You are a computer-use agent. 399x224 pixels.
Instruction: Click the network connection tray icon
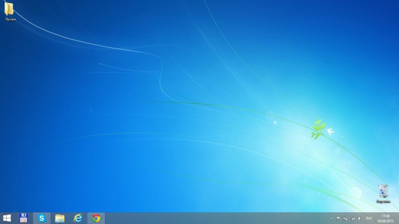345,218
